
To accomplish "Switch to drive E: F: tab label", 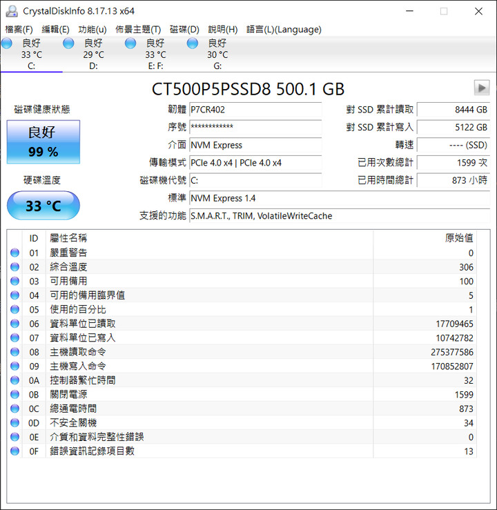I will point(155,66).
